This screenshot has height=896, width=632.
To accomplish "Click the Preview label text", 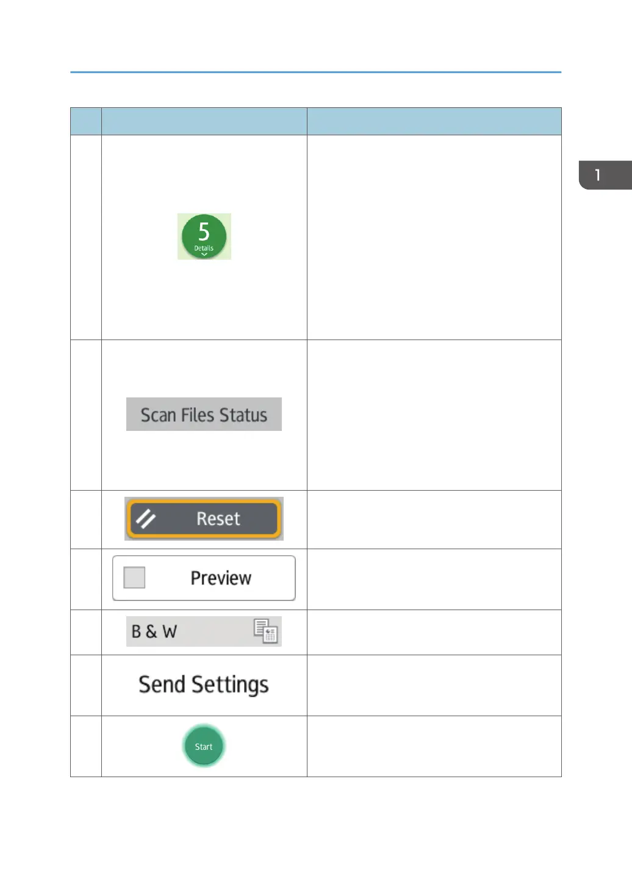I will click(x=221, y=578).
